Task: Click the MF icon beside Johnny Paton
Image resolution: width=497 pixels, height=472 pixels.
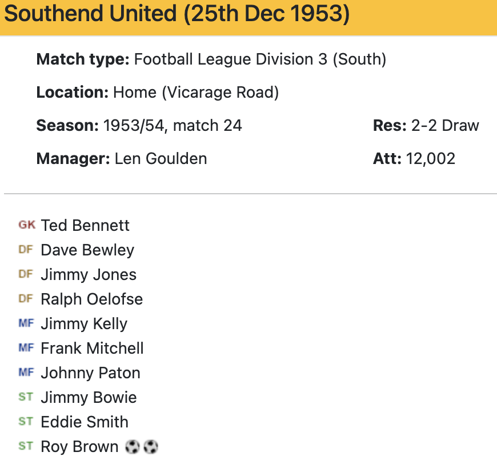Action: click(26, 373)
